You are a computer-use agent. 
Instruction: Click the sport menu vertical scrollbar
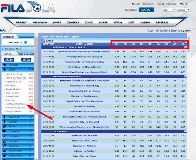pos(36,75)
